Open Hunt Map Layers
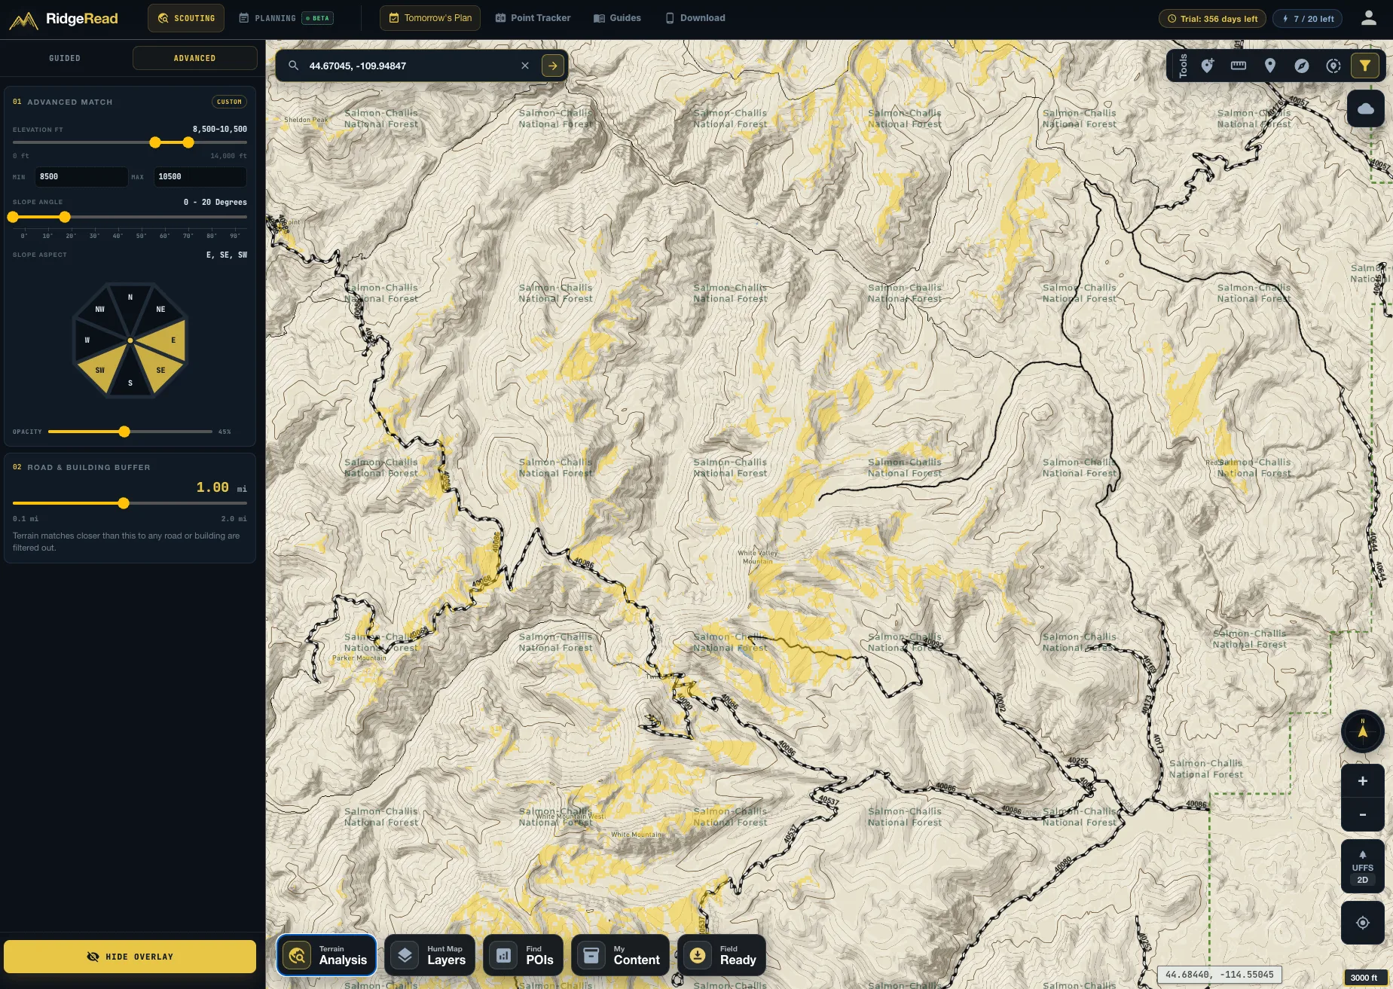 pos(429,955)
